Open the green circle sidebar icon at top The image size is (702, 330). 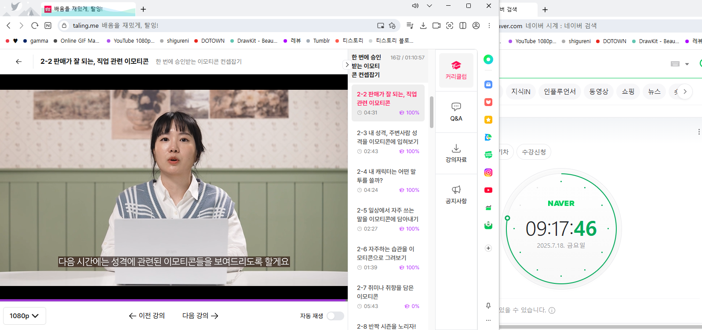[488, 59]
